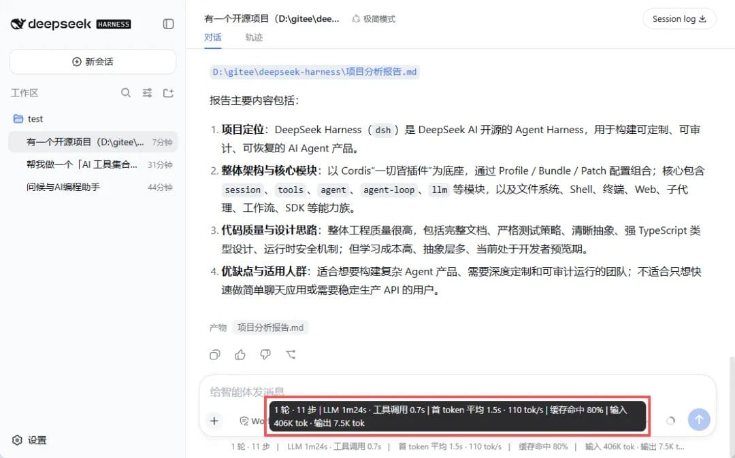This screenshot has width=735, height=458.
Task: Click the conversation title 有一个开源项目 in the header
Action: [272, 19]
